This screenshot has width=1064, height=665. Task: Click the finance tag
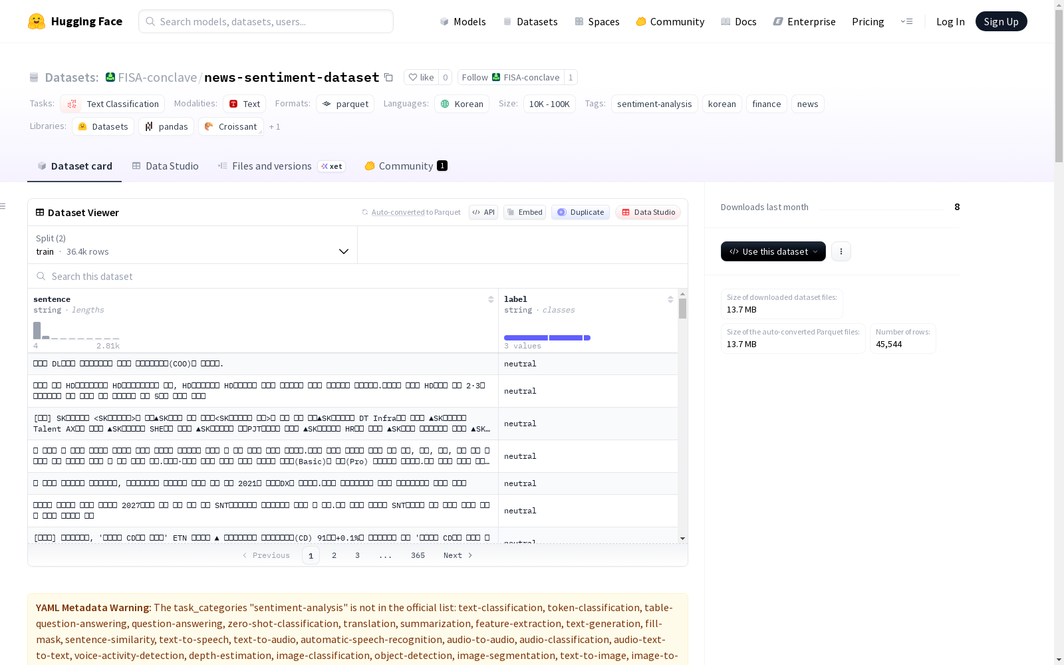point(766,104)
